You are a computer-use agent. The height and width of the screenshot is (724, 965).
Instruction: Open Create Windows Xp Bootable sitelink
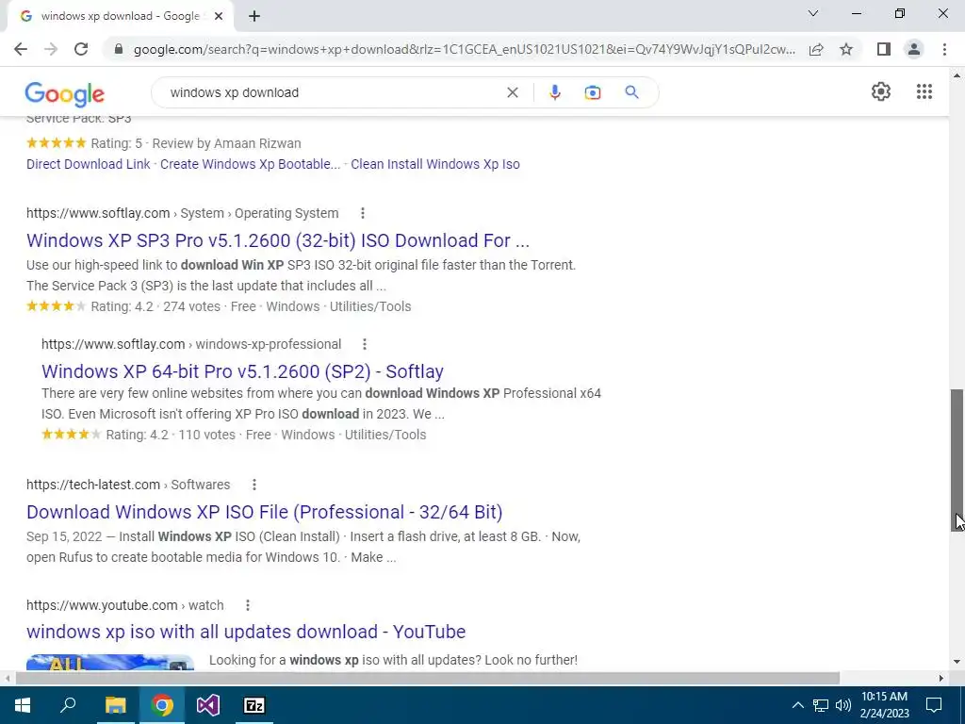point(250,164)
